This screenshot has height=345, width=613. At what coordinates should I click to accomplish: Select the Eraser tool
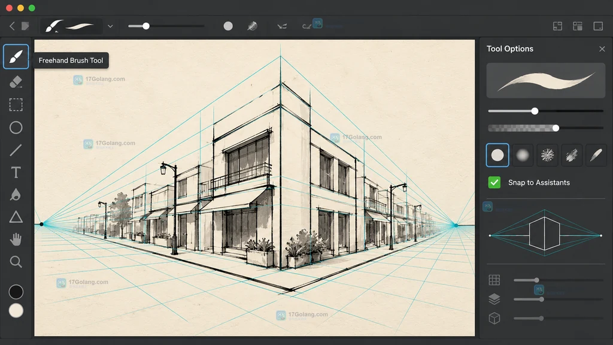coord(16,81)
